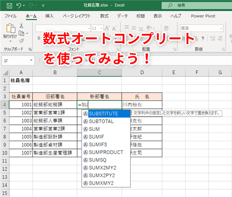This screenshot has width=232, height=197.
Task: Open the number format 標準 dropdown
Action: [221, 28]
